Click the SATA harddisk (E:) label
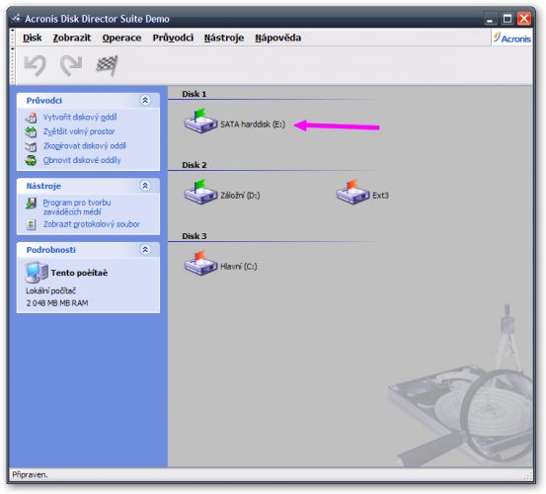 click(x=253, y=124)
